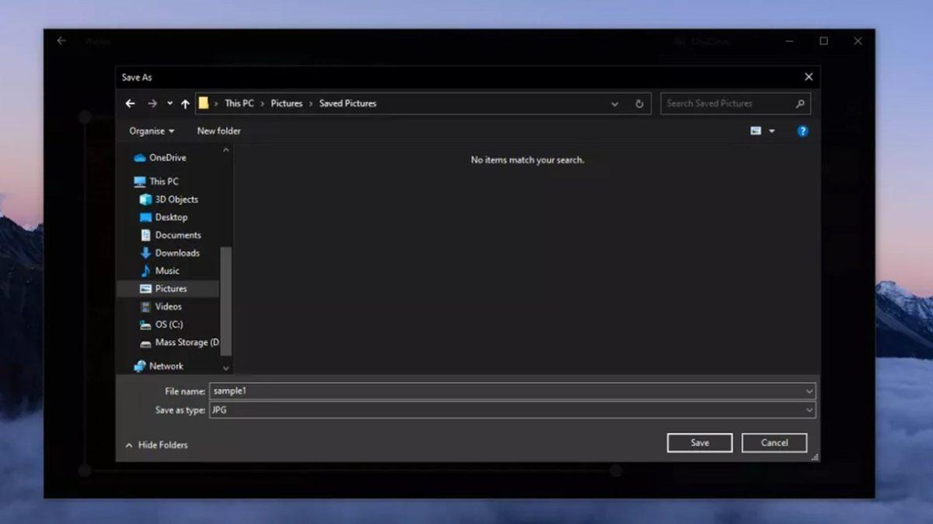The image size is (933, 524).
Task: Expand the view options dropdown arrow
Action: (772, 131)
